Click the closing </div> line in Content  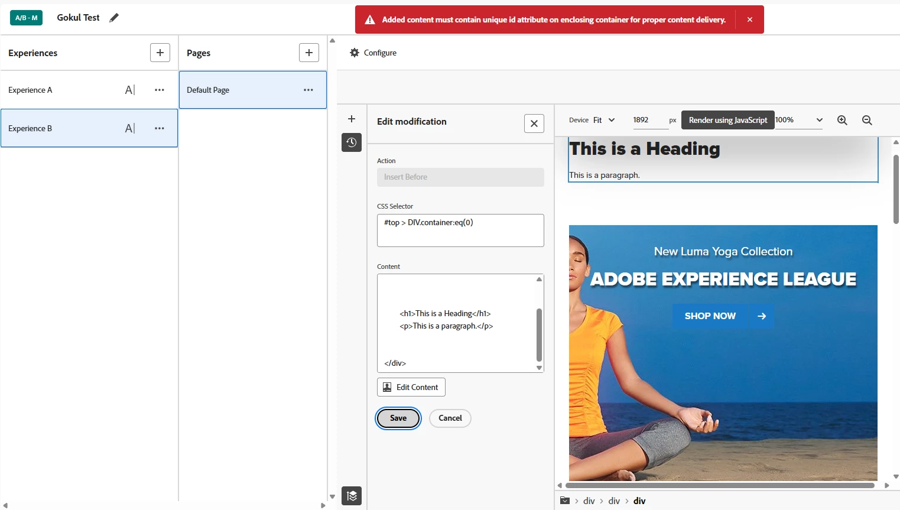point(395,363)
